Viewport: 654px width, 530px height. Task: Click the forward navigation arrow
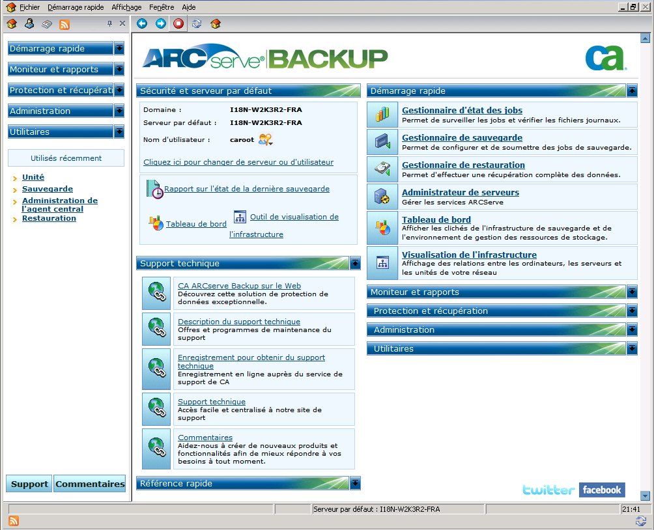(160, 23)
